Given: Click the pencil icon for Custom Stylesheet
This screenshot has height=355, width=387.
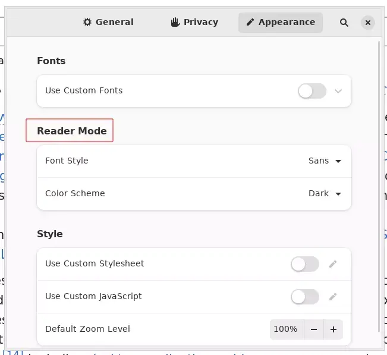Looking at the screenshot, I should (333, 264).
